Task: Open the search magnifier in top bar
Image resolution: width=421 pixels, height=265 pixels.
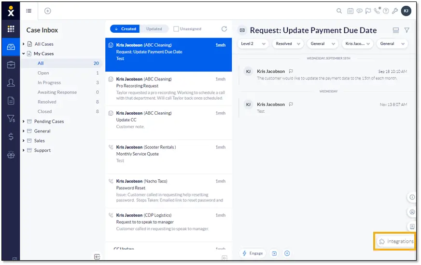Action: point(339,11)
